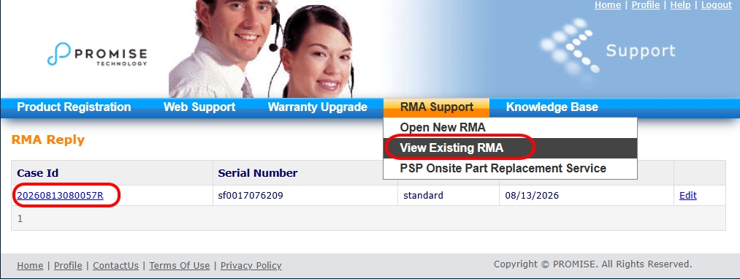Open the Knowledge Base menu
740x279 pixels.
[x=552, y=107]
